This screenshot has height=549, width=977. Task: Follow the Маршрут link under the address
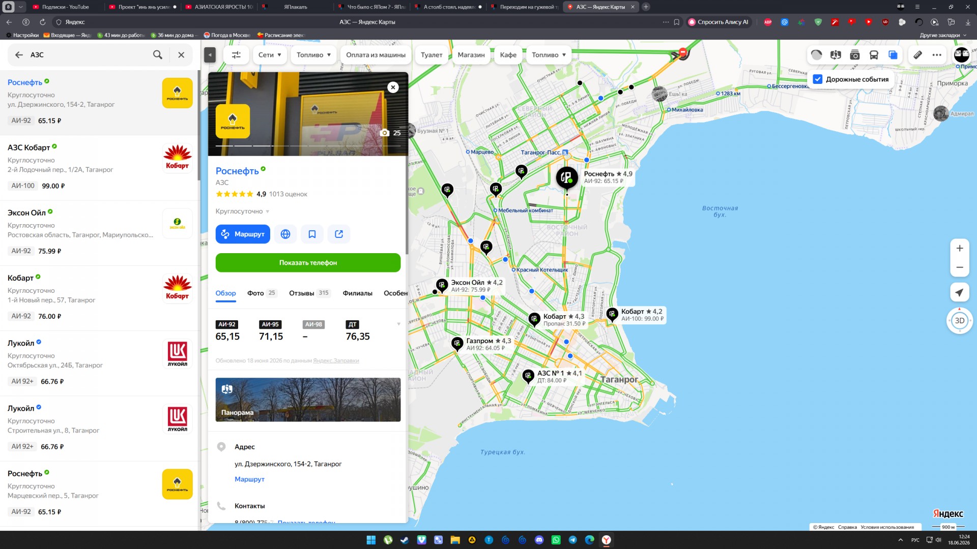coord(249,479)
